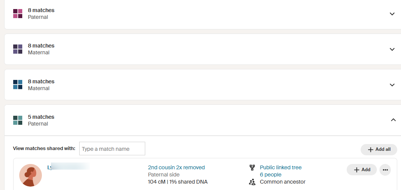Click the purple Maternal cluster color icon
Screen dimensions: 401x190
click(x=18, y=49)
